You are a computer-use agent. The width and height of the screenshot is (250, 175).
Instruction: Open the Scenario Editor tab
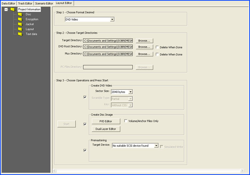[x=44, y=3]
